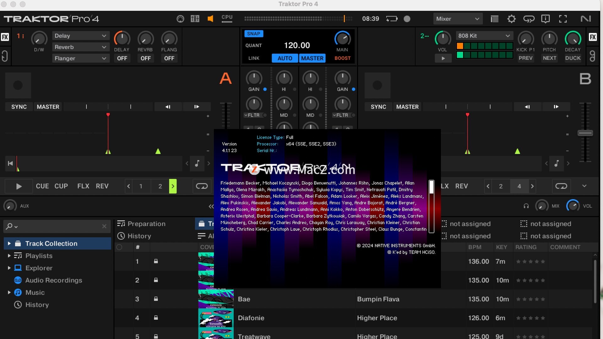Viewport: 603px width, 339px height.
Task: Open the Delay effect dropdown
Action: coord(81,36)
